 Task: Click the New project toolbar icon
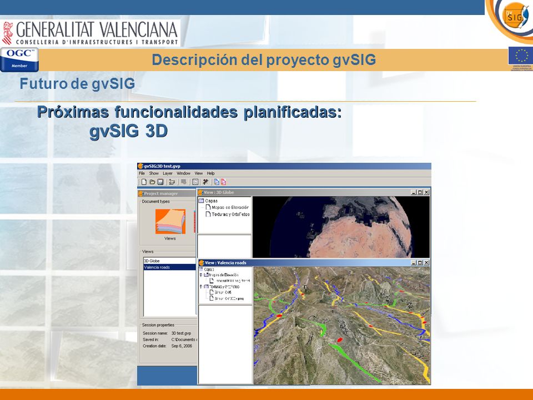pos(144,182)
